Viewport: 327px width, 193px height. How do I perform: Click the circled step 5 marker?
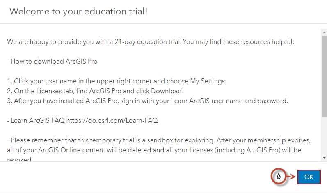pyautogui.click(x=279, y=177)
